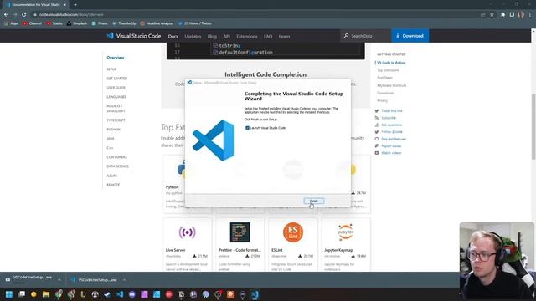Open the Blog nav item

pos(212,36)
